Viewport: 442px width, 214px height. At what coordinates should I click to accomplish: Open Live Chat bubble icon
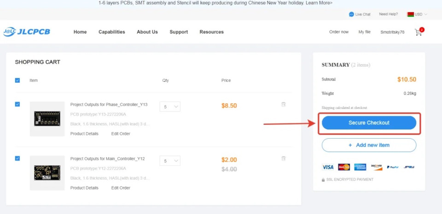pyautogui.click(x=352, y=14)
